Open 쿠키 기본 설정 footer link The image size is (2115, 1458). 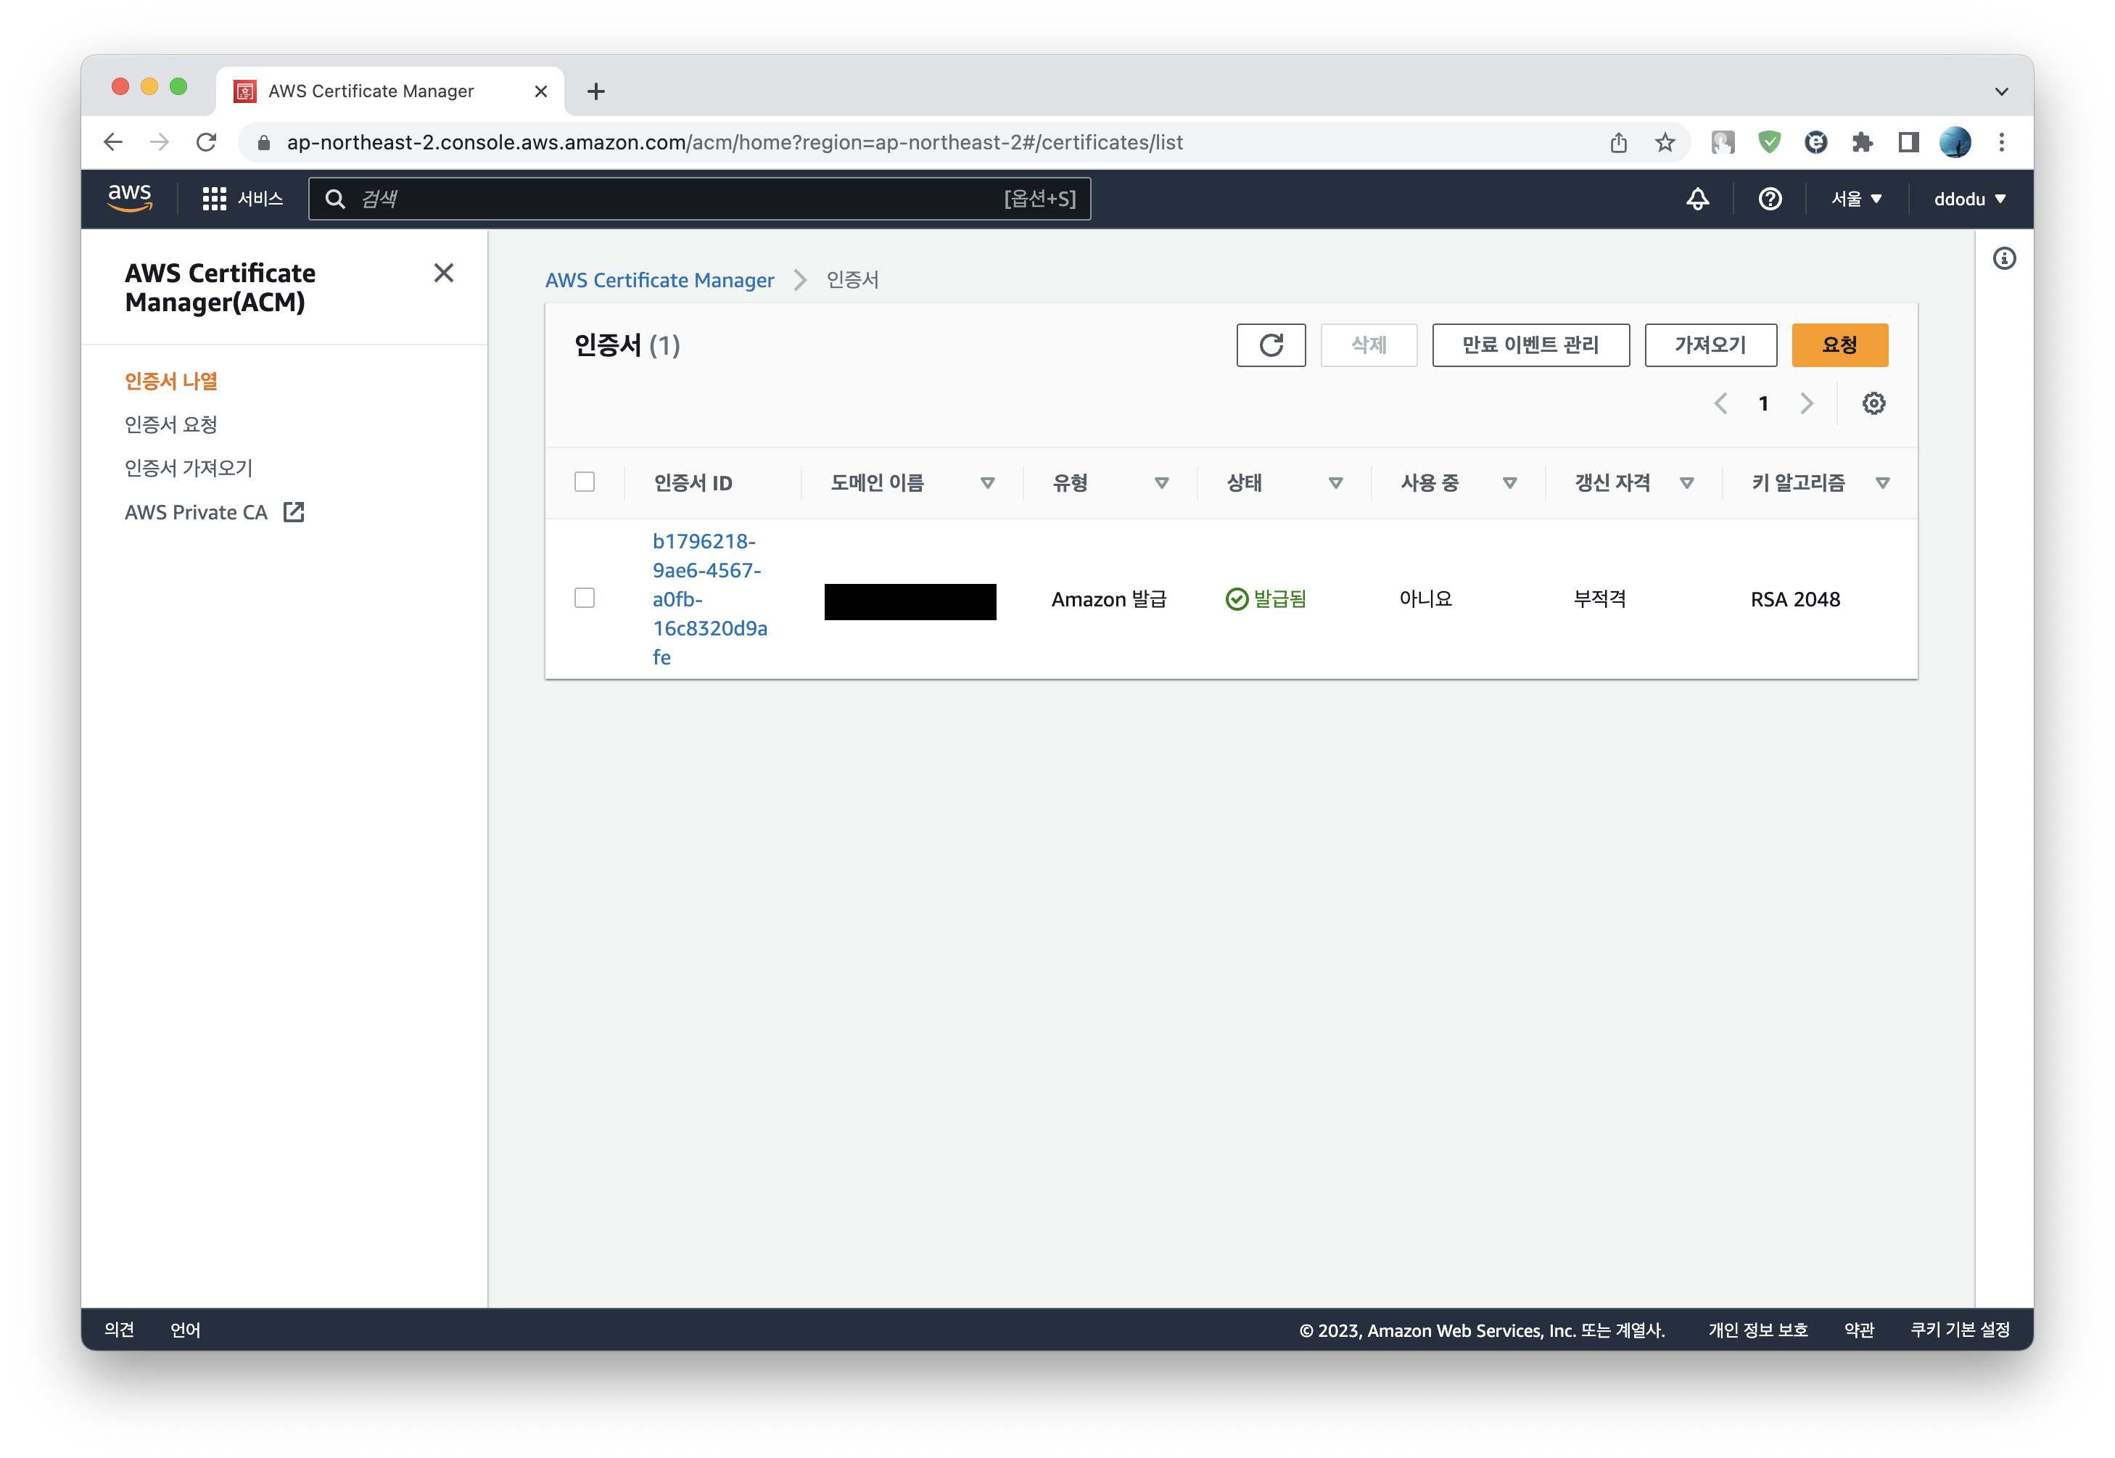[1960, 1330]
